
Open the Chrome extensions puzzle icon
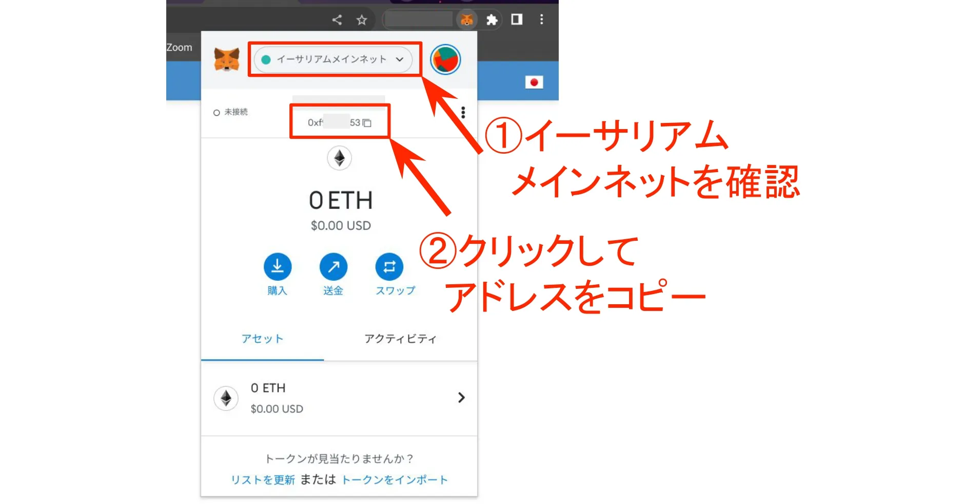(492, 20)
